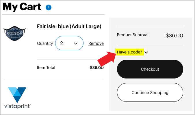Viewport: 195px width, 115px height.
Task: Click the Continue Shopping button
Action: 150,93
